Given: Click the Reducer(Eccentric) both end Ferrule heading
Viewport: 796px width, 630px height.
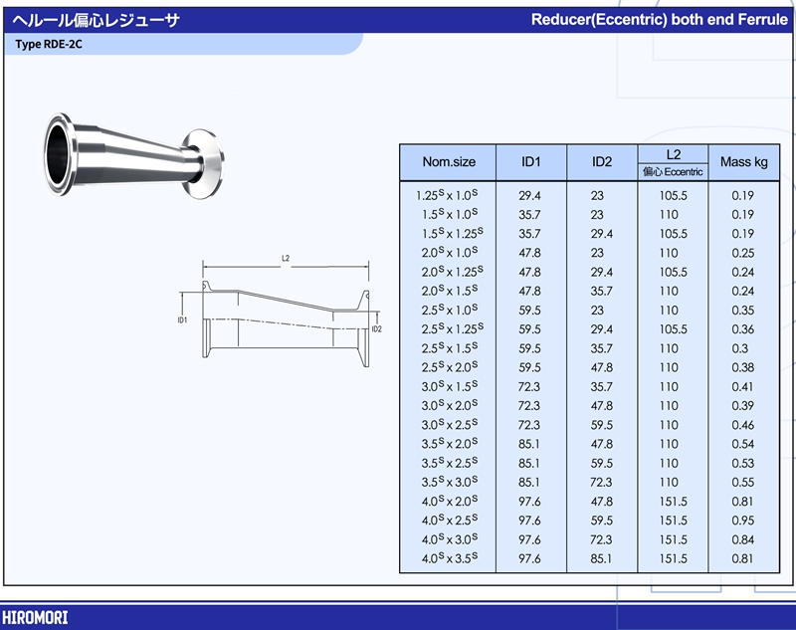Looking at the screenshot, I should 659,20.
